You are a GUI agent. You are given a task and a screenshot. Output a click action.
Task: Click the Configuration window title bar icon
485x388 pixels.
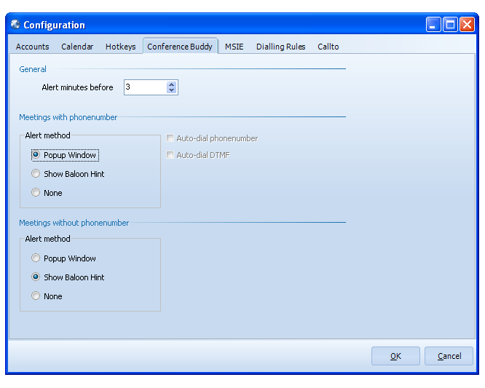tap(15, 25)
